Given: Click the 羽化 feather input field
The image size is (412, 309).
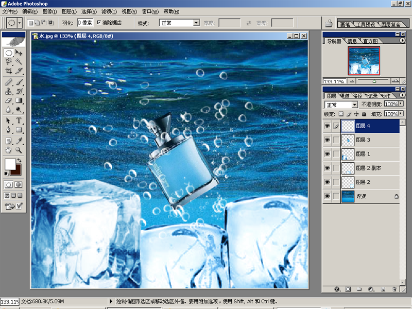Looking at the screenshot, I should coord(85,23).
